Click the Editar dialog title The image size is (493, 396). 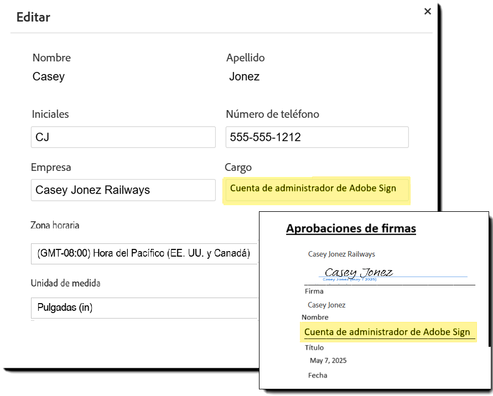click(x=33, y=17)
